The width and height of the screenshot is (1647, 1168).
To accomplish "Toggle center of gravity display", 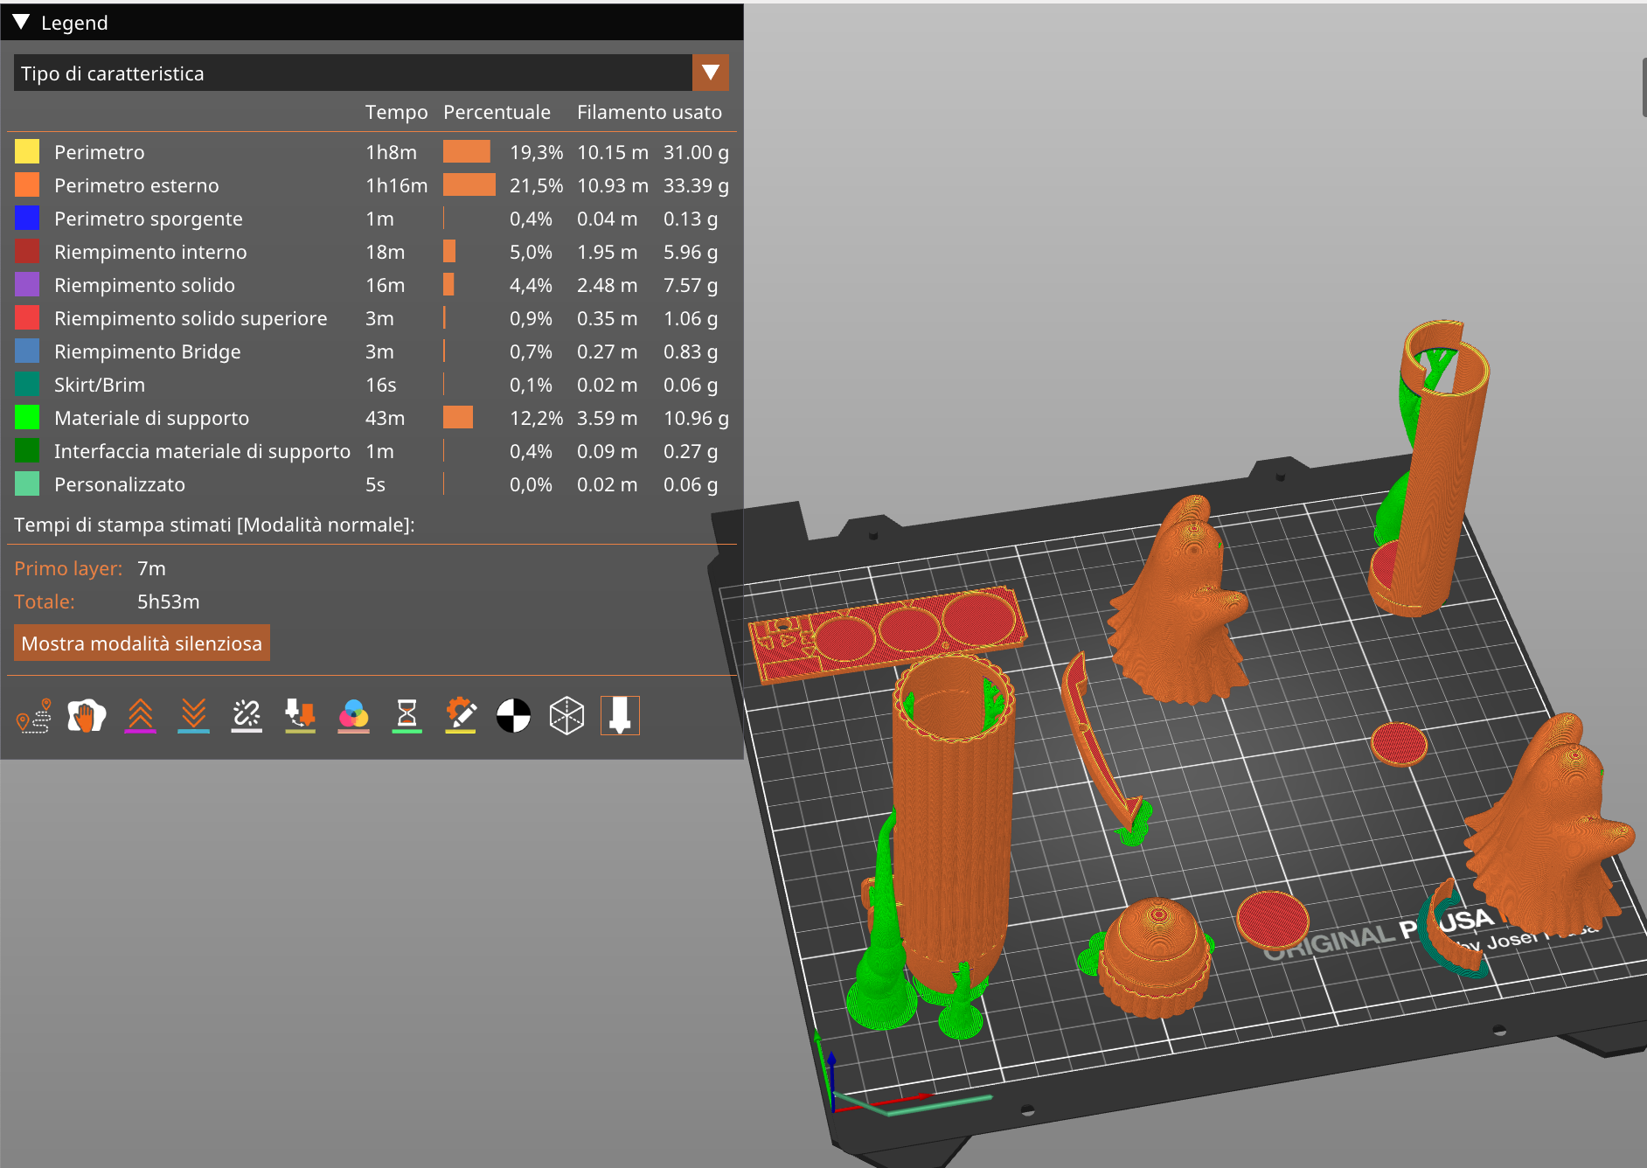I will click(513, 716).
